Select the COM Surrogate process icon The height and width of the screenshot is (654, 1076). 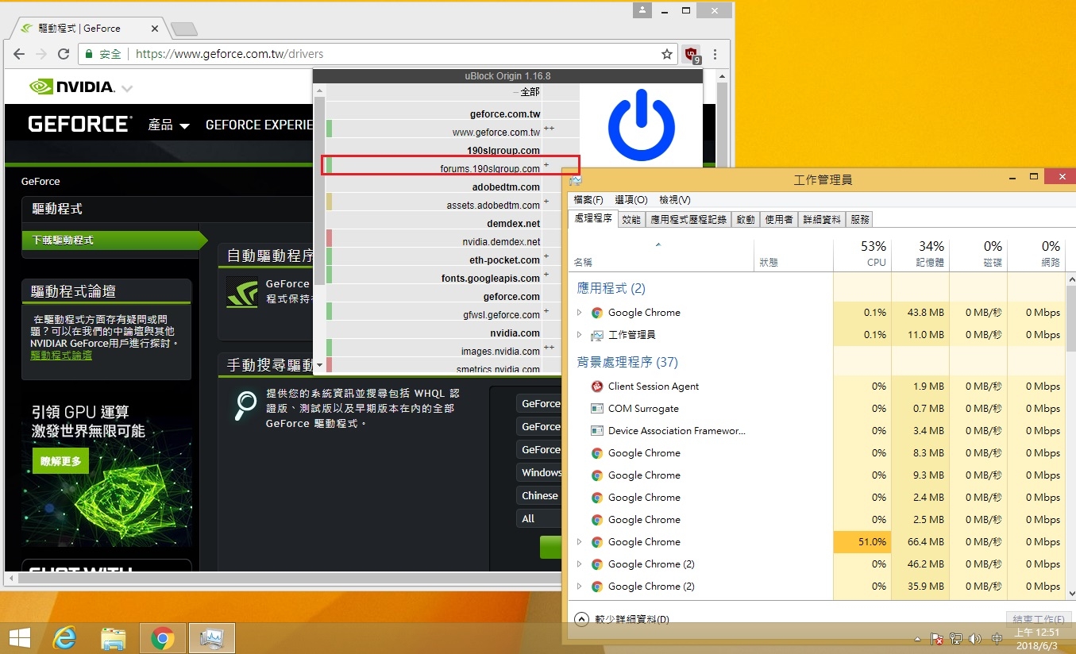(597, 409)
